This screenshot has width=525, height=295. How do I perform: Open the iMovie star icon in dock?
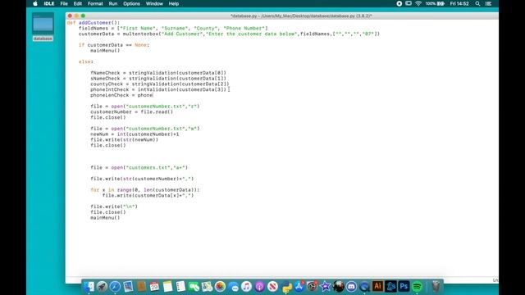325,286
